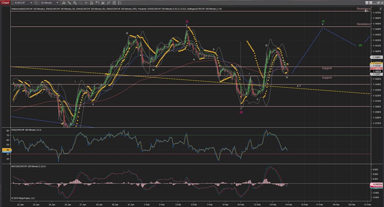This screenshot has height=207, width=384.
Task: Click the lower Support line label
Action: point(327,78)
